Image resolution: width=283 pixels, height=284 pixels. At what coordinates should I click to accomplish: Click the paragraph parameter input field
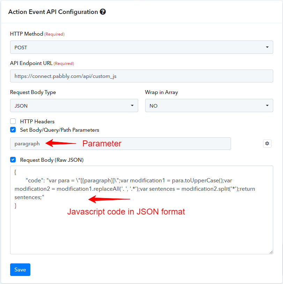tap(120, 144)
